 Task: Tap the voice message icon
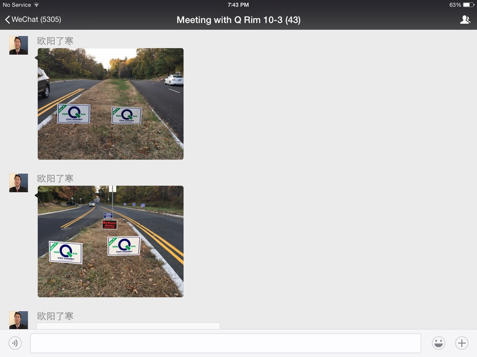tap(16, 343)
